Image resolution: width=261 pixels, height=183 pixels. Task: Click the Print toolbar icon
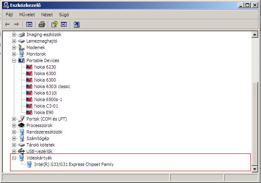click(x=41, y=25)
